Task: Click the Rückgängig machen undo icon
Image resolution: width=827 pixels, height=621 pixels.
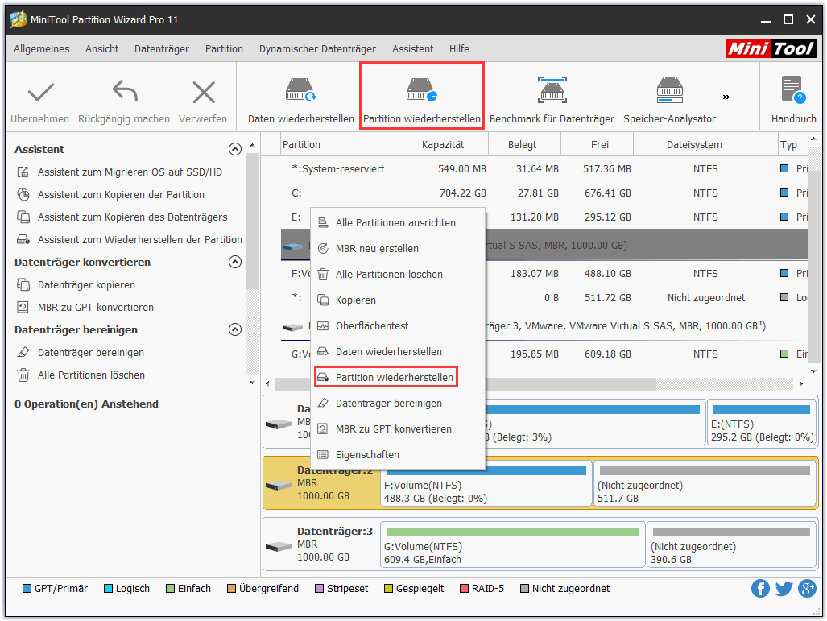Action: coord(124,93)
